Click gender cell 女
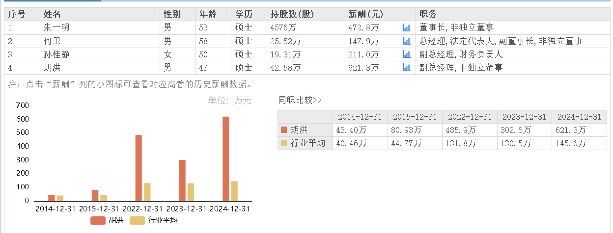 point(167,54)
